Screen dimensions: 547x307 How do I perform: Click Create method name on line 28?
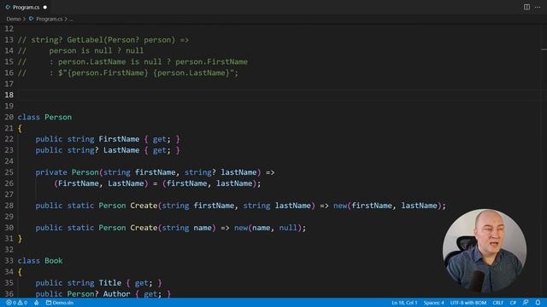point(144,206)
